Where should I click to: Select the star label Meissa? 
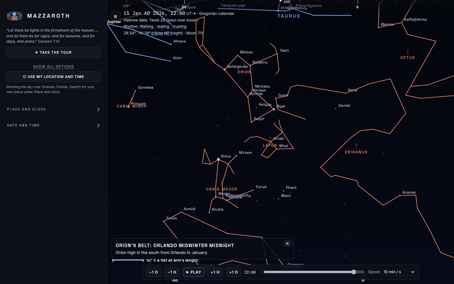(246, 52)
